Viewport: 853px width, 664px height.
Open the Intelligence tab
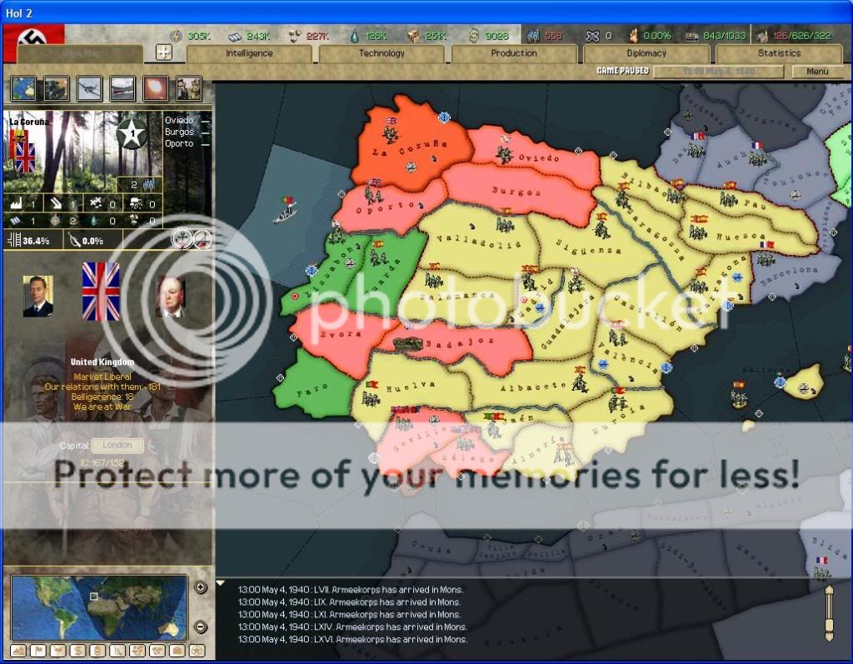click(x=249, y=53)
